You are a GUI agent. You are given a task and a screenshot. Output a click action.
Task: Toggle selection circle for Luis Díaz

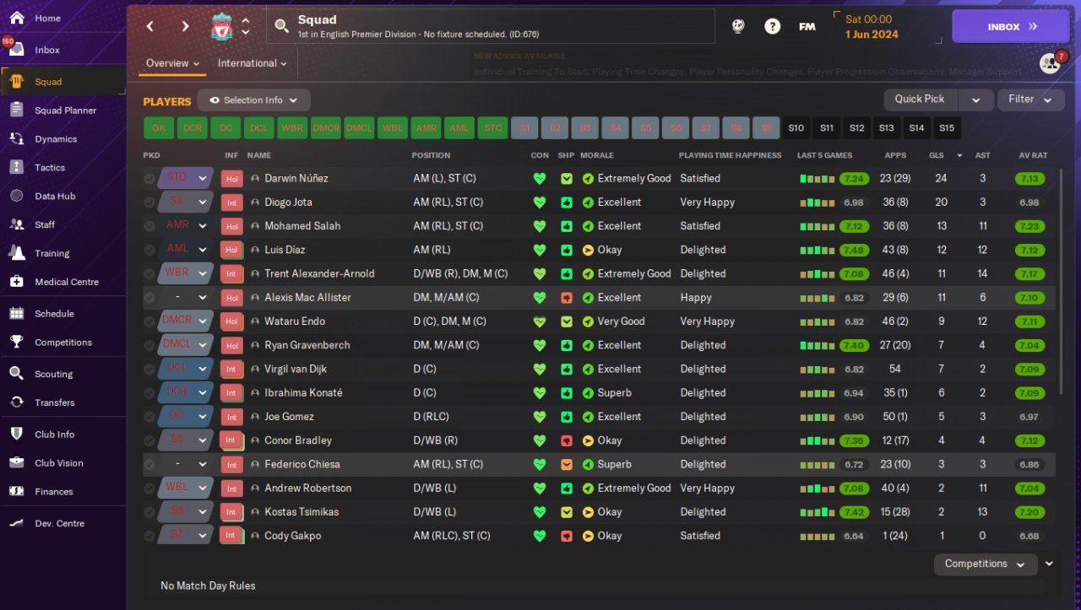coord(149,250)
